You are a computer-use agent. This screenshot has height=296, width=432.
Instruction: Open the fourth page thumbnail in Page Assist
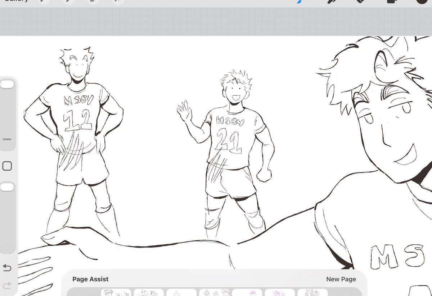214,292
